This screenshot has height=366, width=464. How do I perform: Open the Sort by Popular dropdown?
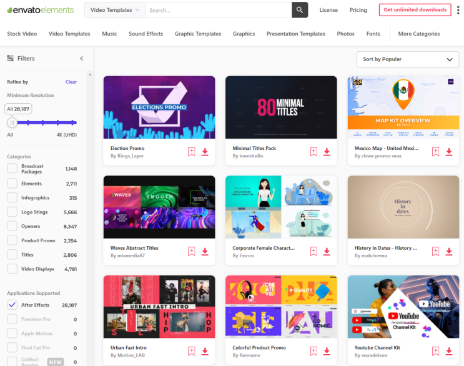[x=407, y=59]
